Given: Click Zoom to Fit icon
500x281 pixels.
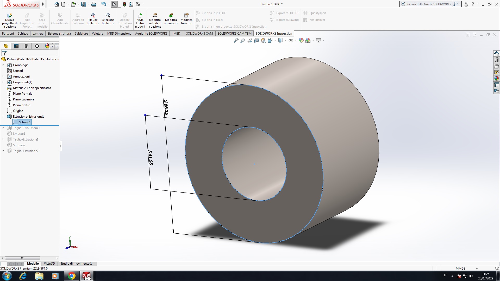Looking at the screenshot, I should [x=236, y=40].
